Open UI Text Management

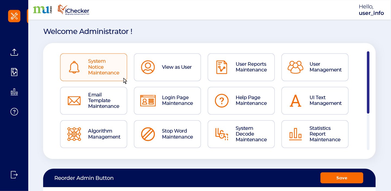315,101
